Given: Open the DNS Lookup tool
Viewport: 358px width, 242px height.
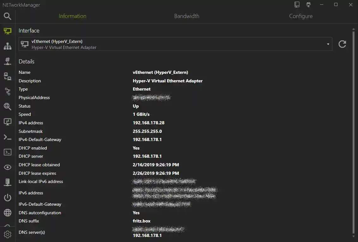Looking at the screenshot, I should pyautogui.click(x=7, y=106).
